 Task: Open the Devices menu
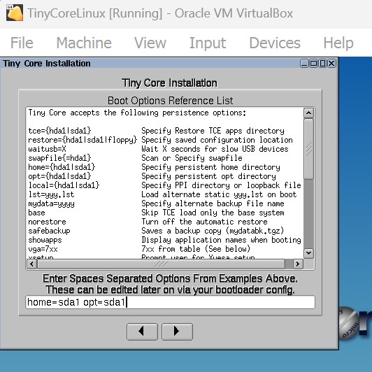coord(275,43)
